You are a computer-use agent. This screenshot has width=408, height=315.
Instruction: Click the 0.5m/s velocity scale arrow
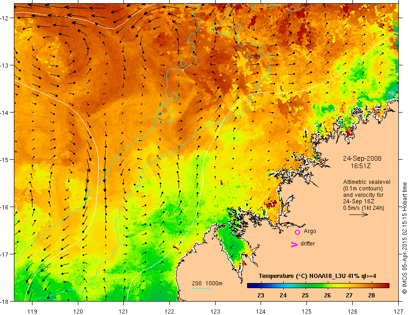358,214
